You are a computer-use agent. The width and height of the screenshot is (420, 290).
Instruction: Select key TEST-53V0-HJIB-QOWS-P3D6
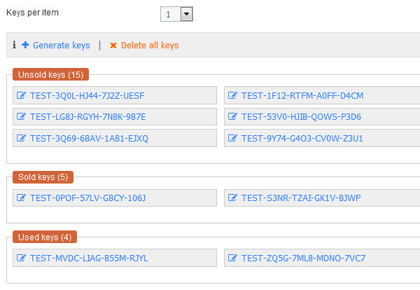click(x=301, y=117)
